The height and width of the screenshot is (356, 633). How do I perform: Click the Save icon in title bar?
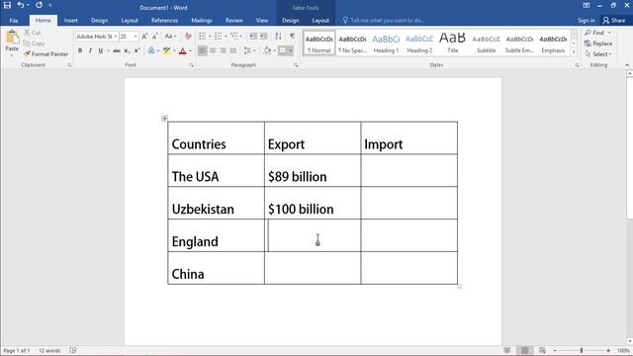tap(7, 5)
